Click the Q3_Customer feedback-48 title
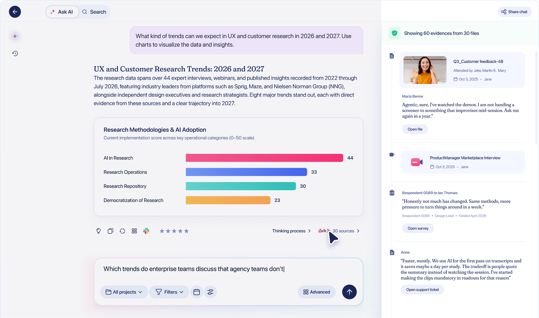 click(478, 61)
